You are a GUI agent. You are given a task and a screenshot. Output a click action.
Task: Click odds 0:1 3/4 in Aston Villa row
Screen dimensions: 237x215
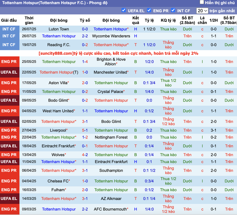tap(149, 83)
